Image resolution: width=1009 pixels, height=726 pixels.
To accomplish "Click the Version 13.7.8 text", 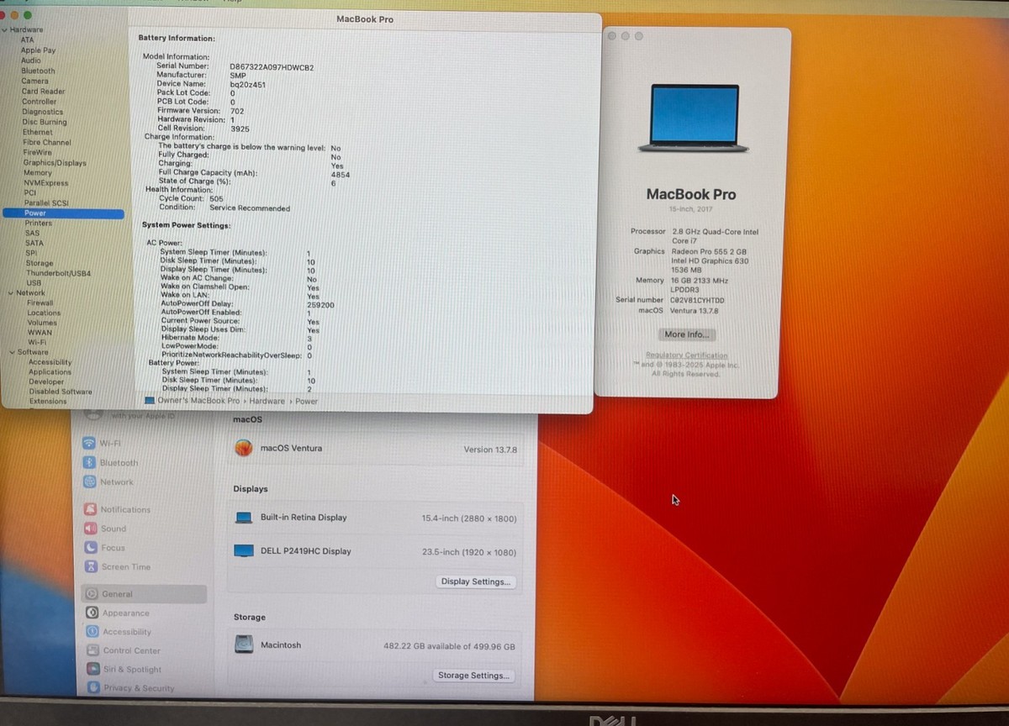I will click(x=490, y=450).
